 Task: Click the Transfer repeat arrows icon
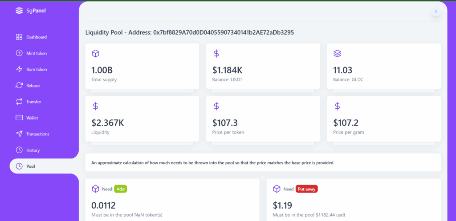tap(19, 102)
